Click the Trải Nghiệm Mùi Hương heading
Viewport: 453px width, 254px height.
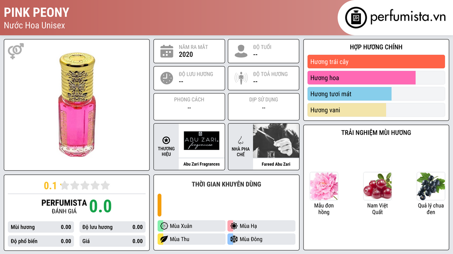[376, 132]
